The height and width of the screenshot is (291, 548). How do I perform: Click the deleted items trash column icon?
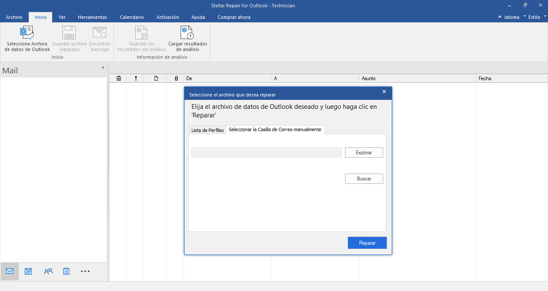click(119, 78)
